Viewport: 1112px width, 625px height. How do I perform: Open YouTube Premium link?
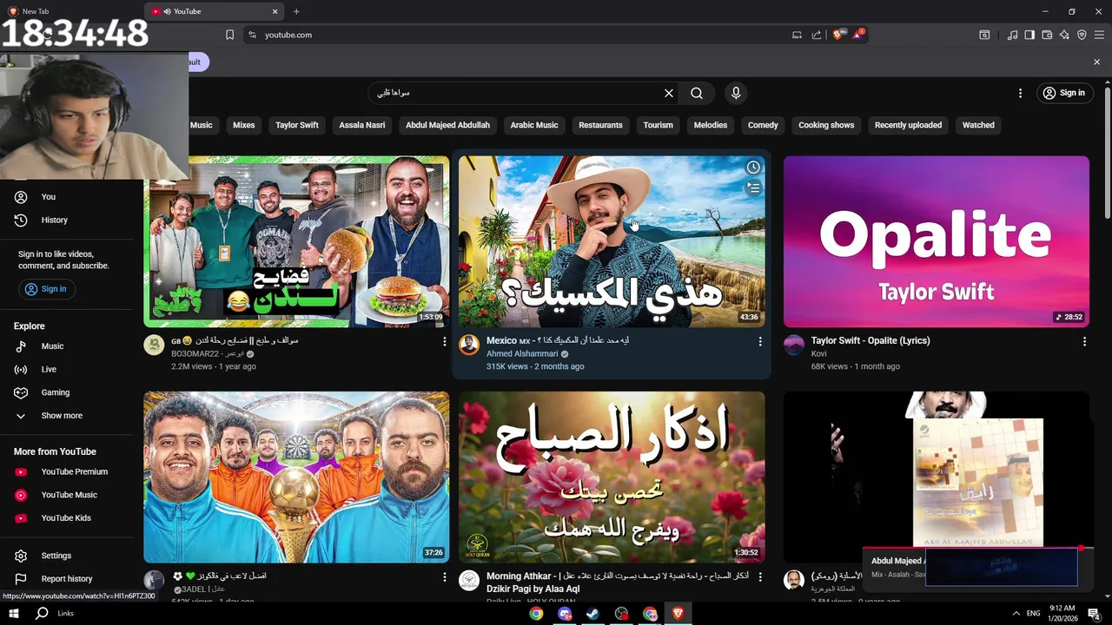(74, 472)
